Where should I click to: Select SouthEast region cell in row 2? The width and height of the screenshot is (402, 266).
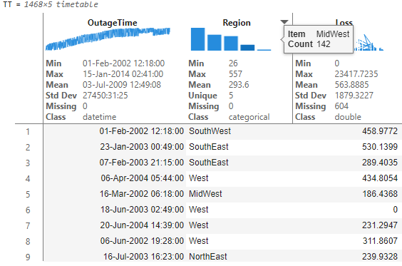pyautogui.click(x=208, y=147)
